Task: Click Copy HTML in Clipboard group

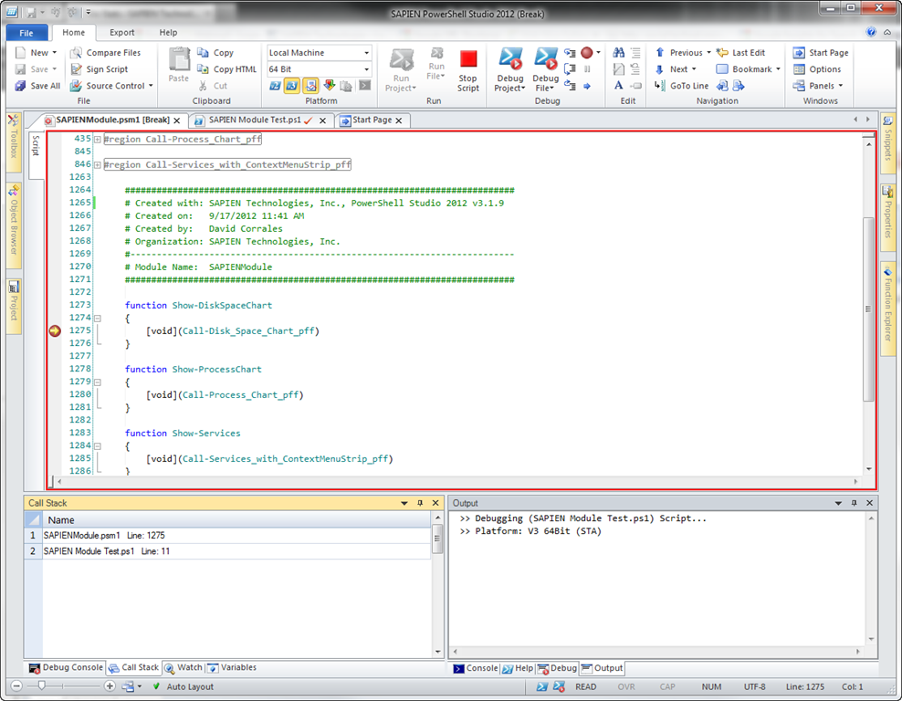Action: [x=227, y=69]
